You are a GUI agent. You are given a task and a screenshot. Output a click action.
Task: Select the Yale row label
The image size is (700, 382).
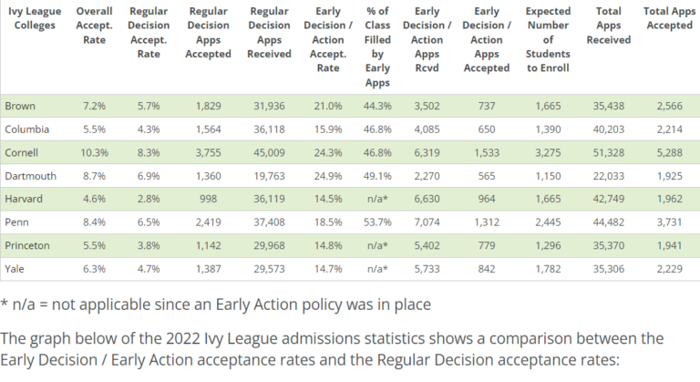(x=15, y=269)
